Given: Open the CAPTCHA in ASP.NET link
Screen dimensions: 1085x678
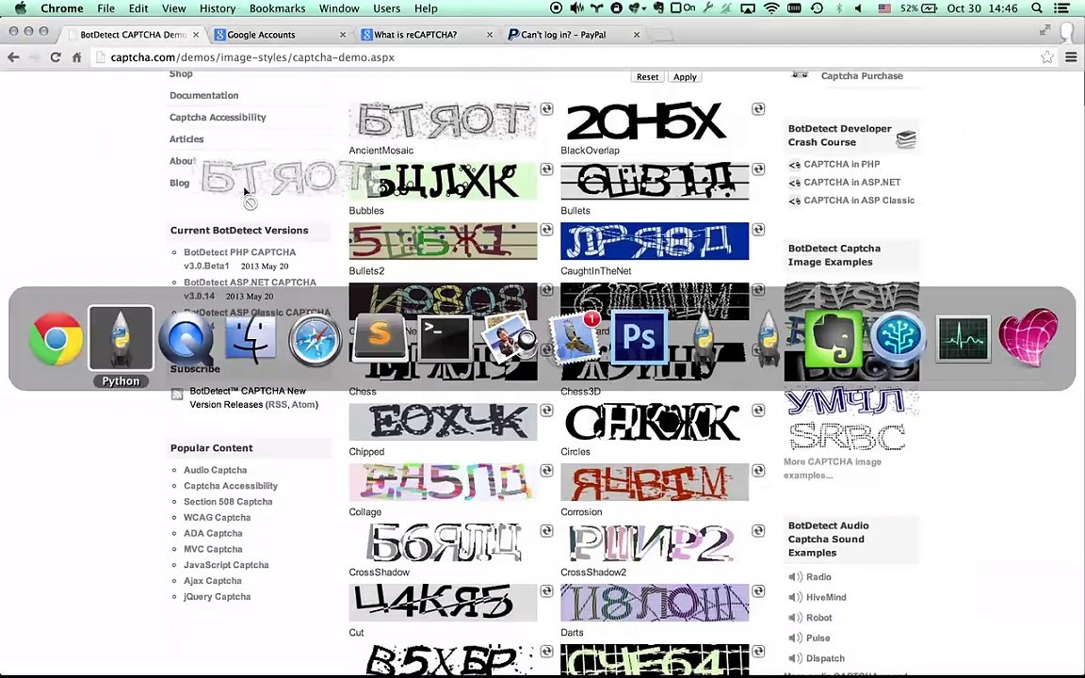Looking at the screenshot, I should pos(851,182).
